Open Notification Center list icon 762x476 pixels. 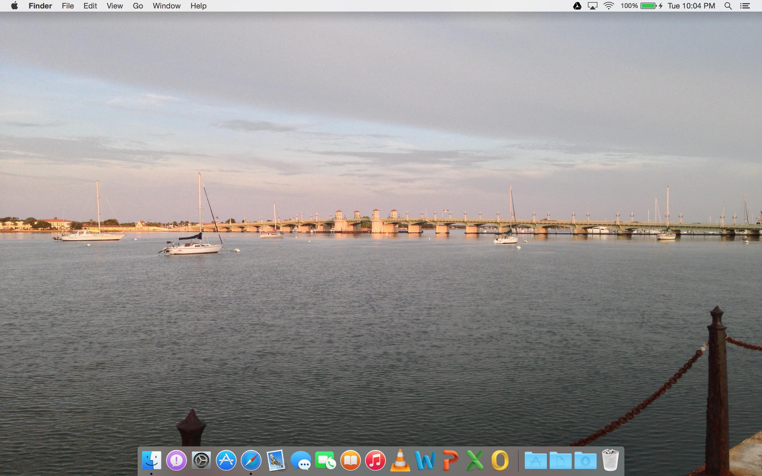(x=745, y=6)
